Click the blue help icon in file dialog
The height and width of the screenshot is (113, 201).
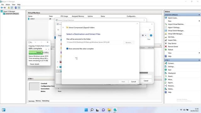[151, 35]
